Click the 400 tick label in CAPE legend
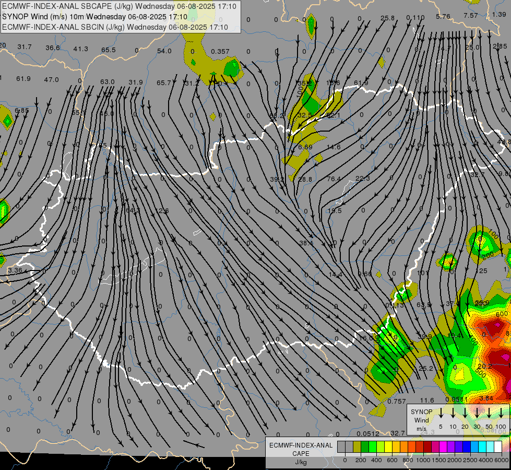This screenshot has width=511, height=470. pos(376,460)
